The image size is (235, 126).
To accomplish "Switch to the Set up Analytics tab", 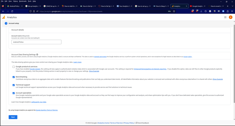I will 33,6.
